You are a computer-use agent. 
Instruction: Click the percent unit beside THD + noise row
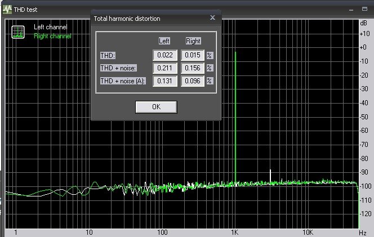[x=210, y=68]
